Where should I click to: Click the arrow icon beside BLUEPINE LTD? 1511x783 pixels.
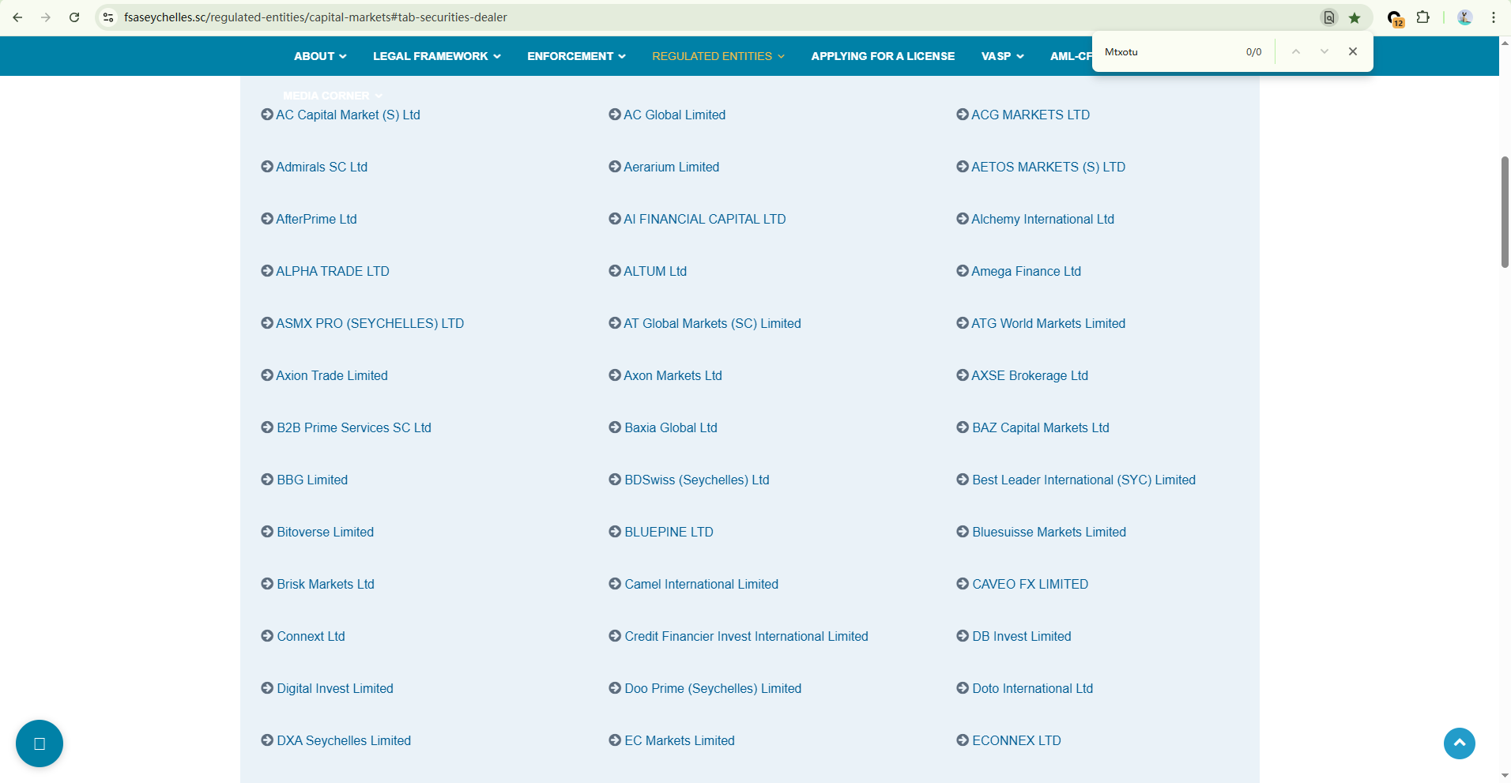615,532
